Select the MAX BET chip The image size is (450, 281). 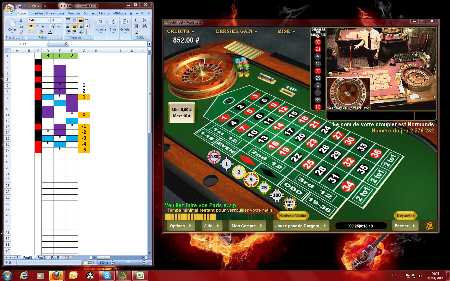tap(290, 203)
